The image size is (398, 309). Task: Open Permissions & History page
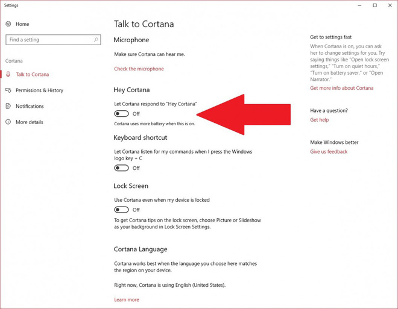point(39,90)
